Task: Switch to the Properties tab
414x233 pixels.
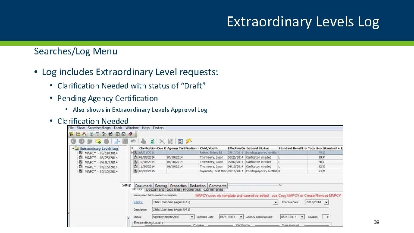Action: (178, 186)
